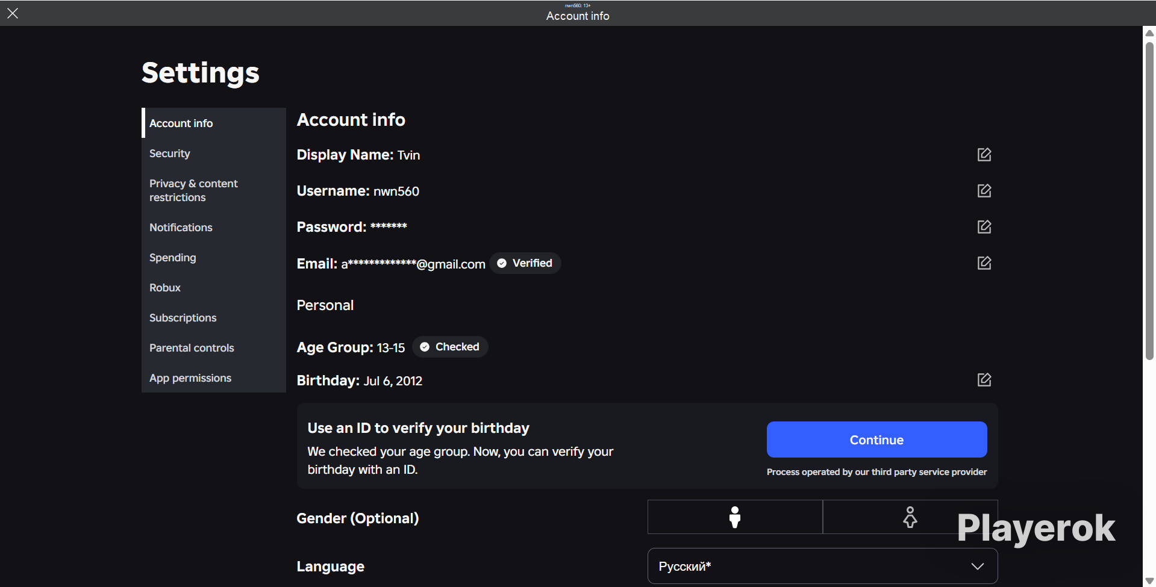Click the Settings page heading
This screenshot has width=1156, height=587.
tap(201, 73)
